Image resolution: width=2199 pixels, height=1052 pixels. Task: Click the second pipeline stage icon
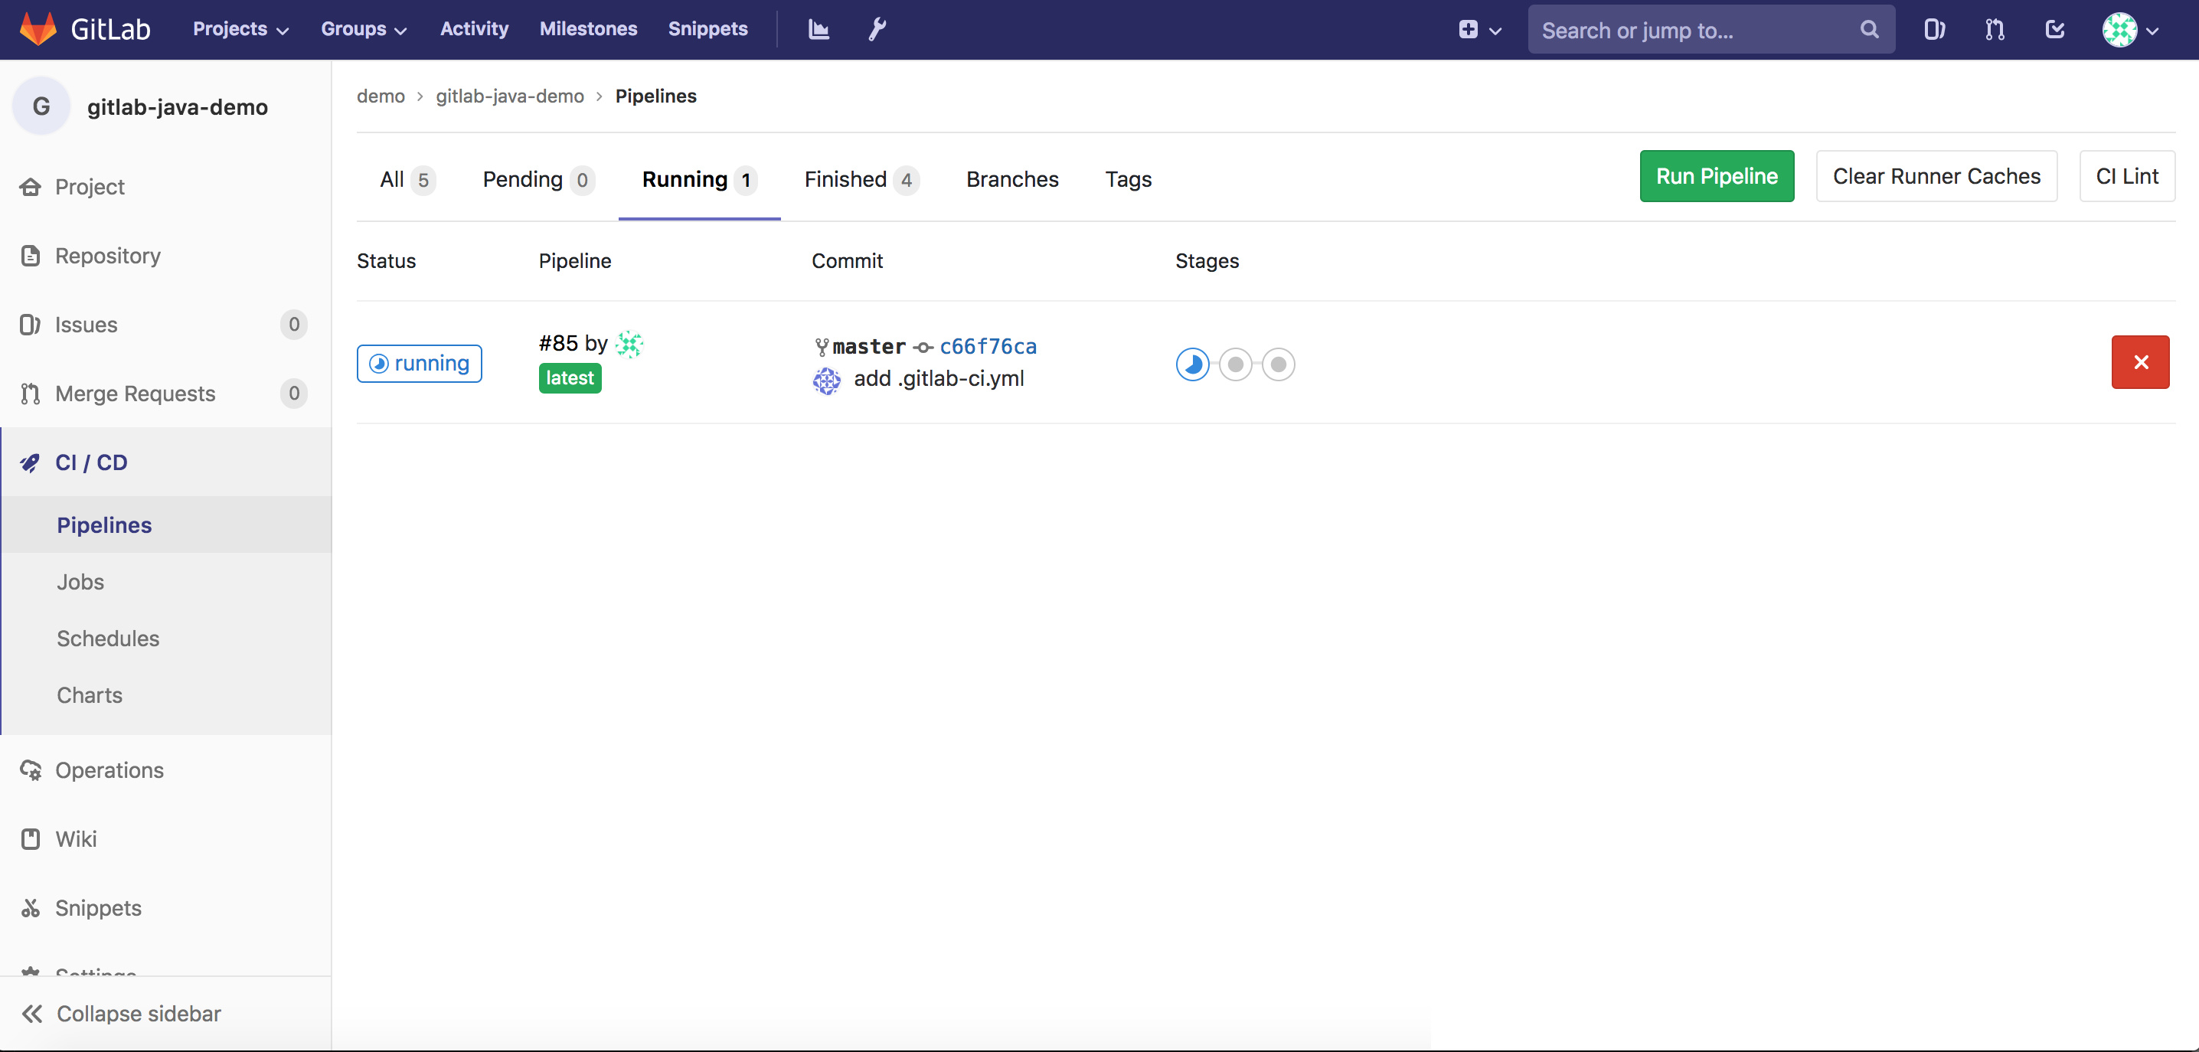click(x=1235, y=364)
